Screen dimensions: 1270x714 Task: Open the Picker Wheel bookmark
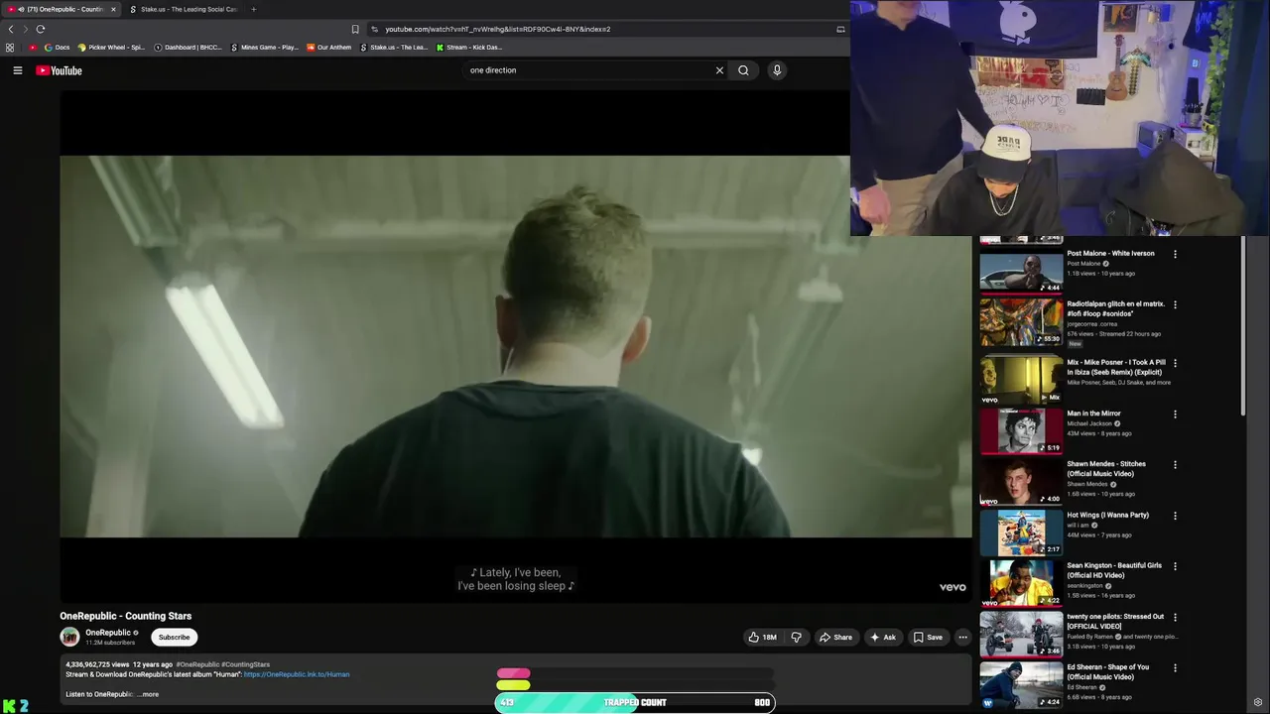tap(111, 48)
